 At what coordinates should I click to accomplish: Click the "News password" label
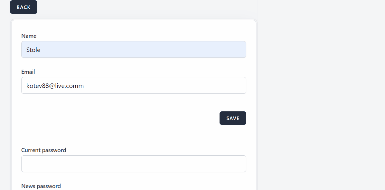click(x=41, y=186)
